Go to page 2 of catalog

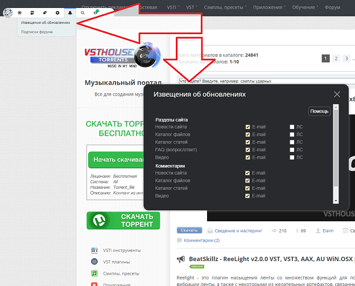point(336,59)
